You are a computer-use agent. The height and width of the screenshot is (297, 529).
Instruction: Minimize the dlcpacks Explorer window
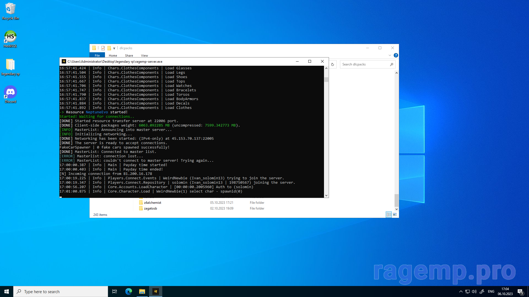coord(367,48)
